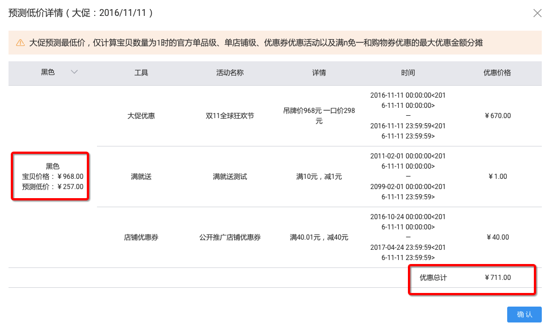The image size is (552, 331).
Task: Click the 工具 column header
Action: (141, 73)
